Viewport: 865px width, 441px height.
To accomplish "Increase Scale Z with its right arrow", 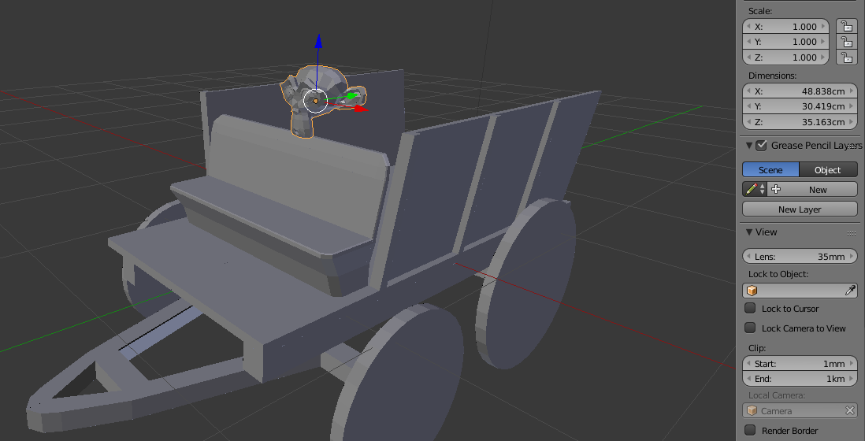I will 823,57.
